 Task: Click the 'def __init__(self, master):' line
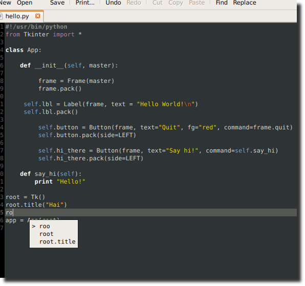[69, 65]
